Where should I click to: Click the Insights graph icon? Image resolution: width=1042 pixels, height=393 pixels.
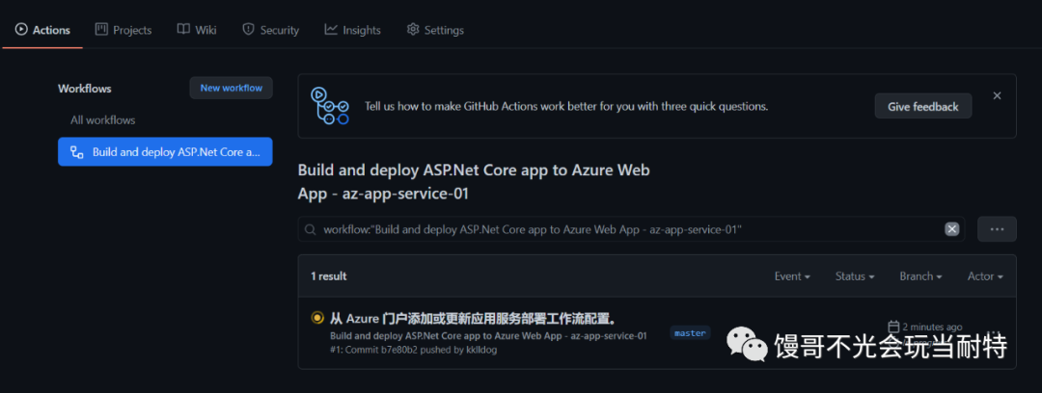tap(331, 29)
